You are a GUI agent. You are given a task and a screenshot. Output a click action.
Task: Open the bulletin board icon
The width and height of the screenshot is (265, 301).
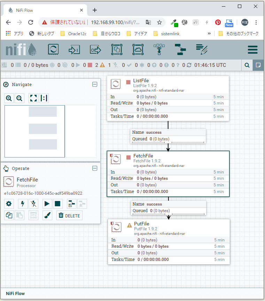tap(258, 65)
